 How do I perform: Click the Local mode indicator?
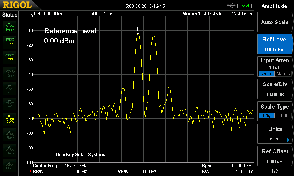pos(244,6)
